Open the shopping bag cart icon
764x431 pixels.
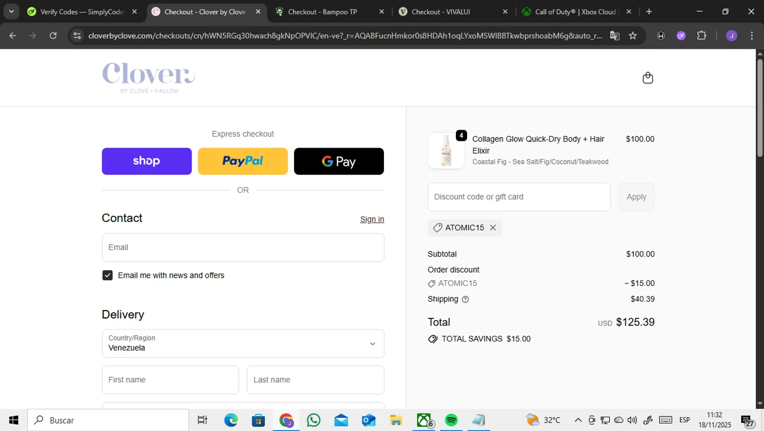pos(647,78)
